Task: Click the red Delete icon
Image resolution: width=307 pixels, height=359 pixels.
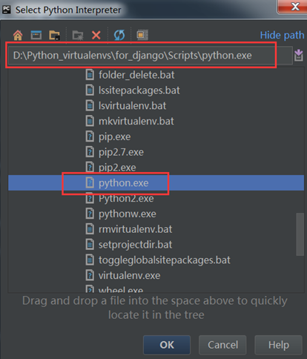Action: (x=96, y=35)
